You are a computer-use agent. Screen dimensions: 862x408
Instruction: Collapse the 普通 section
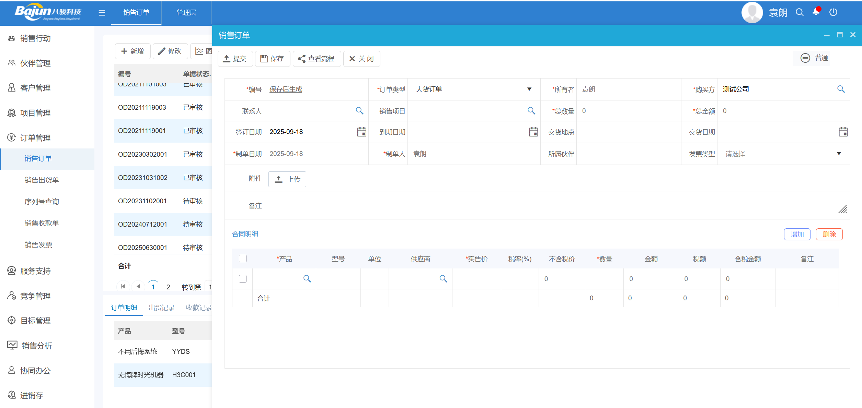pyautogui.click(x=805, y=58)
